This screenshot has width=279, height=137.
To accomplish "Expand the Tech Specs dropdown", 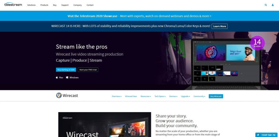I will tap(160, 96).
